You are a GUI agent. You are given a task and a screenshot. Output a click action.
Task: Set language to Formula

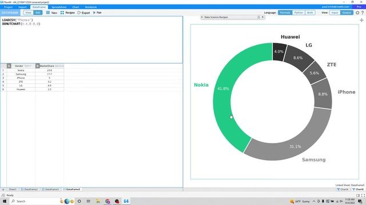(x=285, y=13)
